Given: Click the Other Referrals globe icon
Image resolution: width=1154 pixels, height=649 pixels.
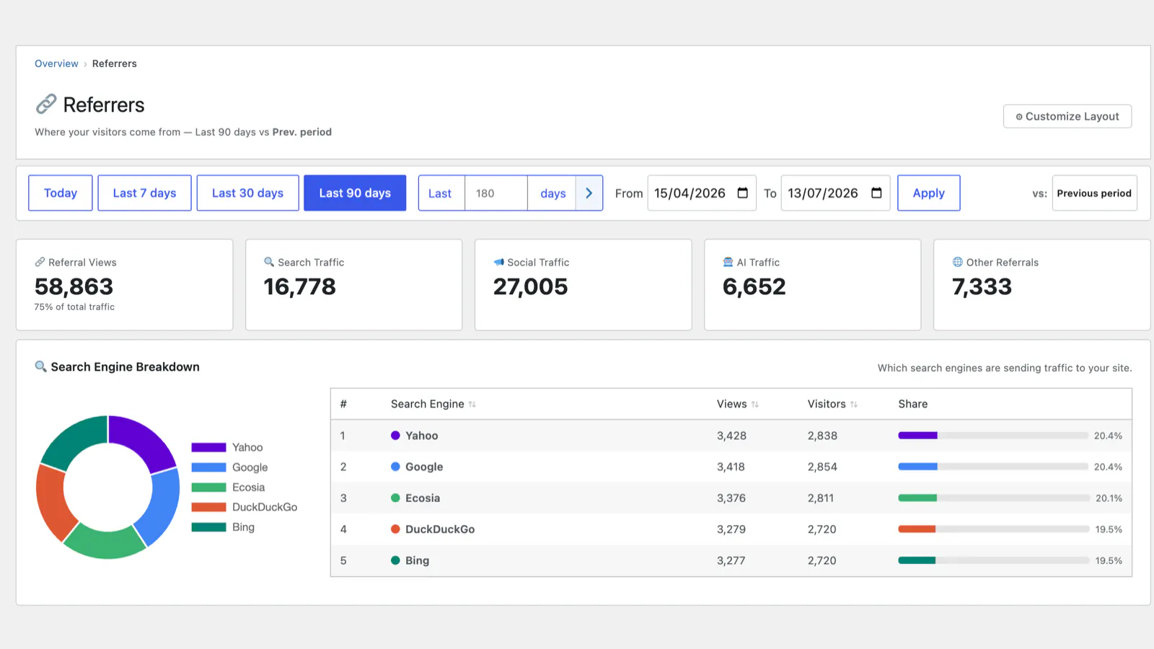Looking at the screenshot, I should coord(957,262).
